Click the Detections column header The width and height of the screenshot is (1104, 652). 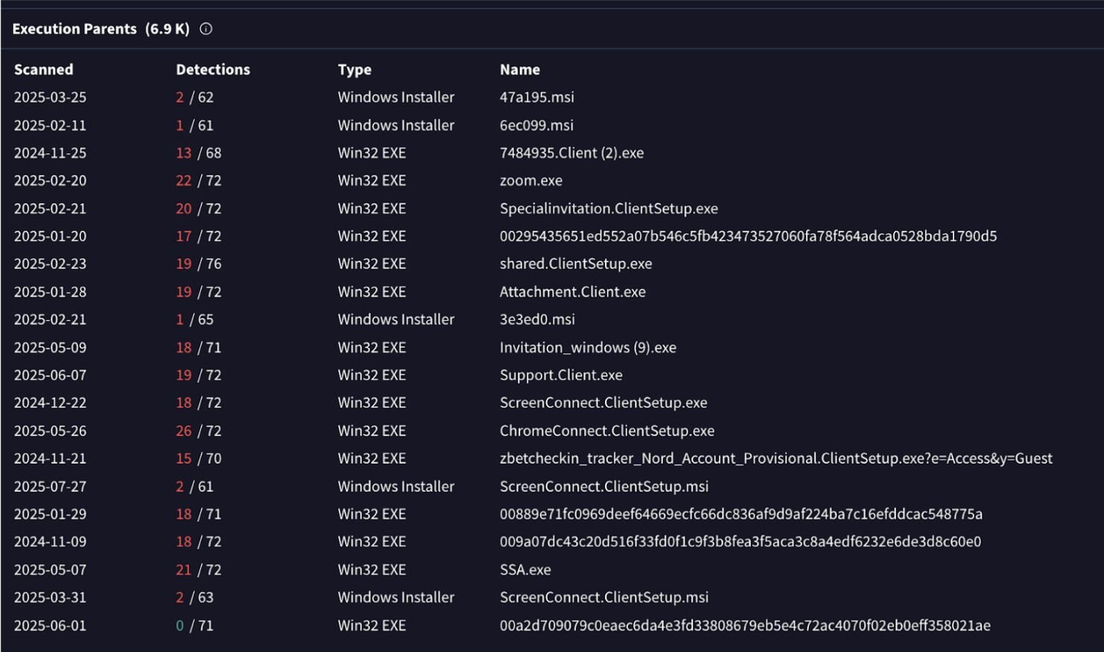click(x=213, y=70)
